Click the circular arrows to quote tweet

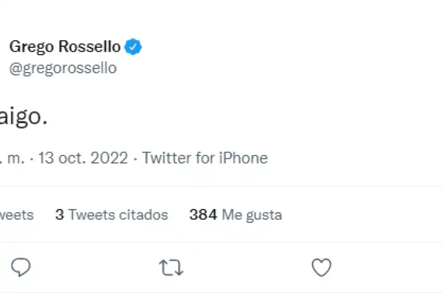coord(171,267)
